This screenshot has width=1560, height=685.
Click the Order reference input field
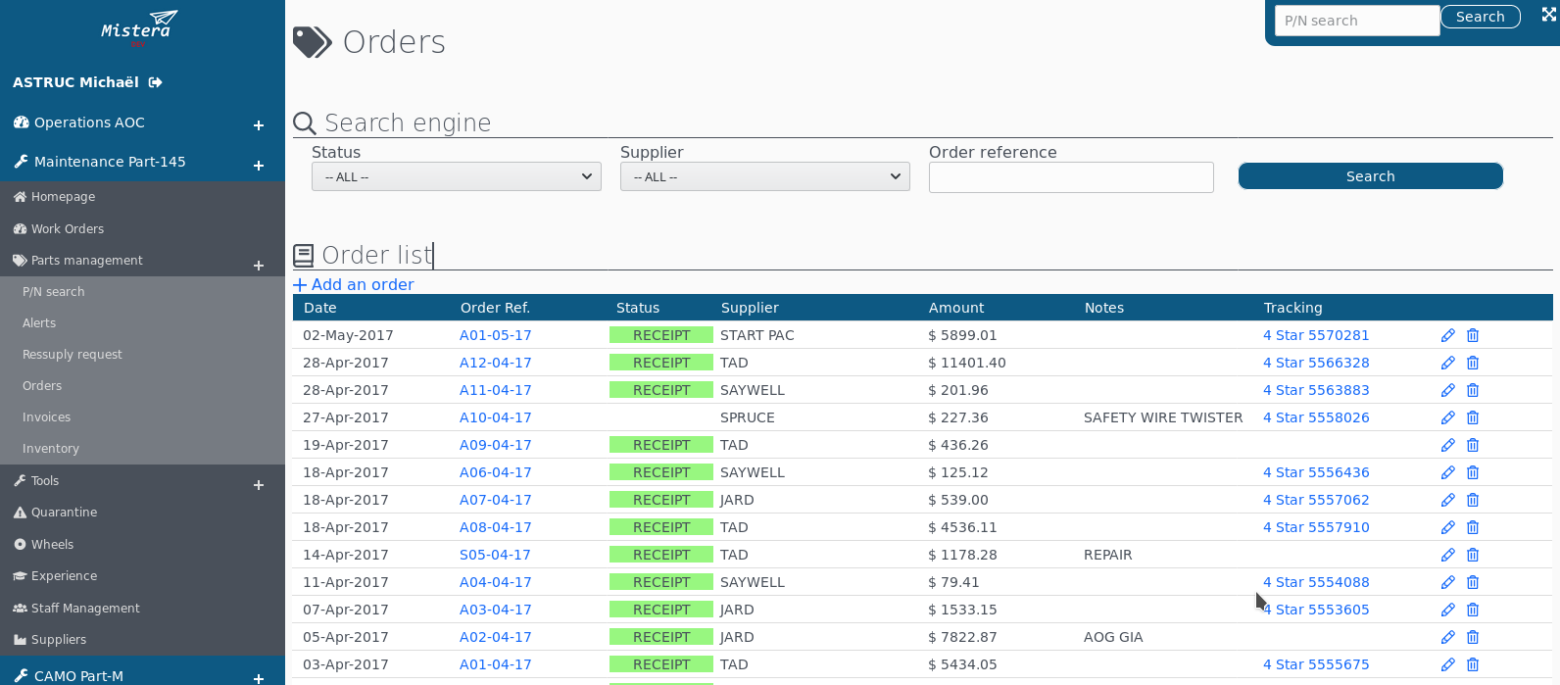[1071, 177]
